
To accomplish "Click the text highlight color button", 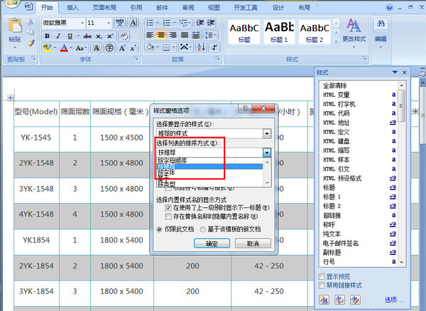I will (48, 48).
